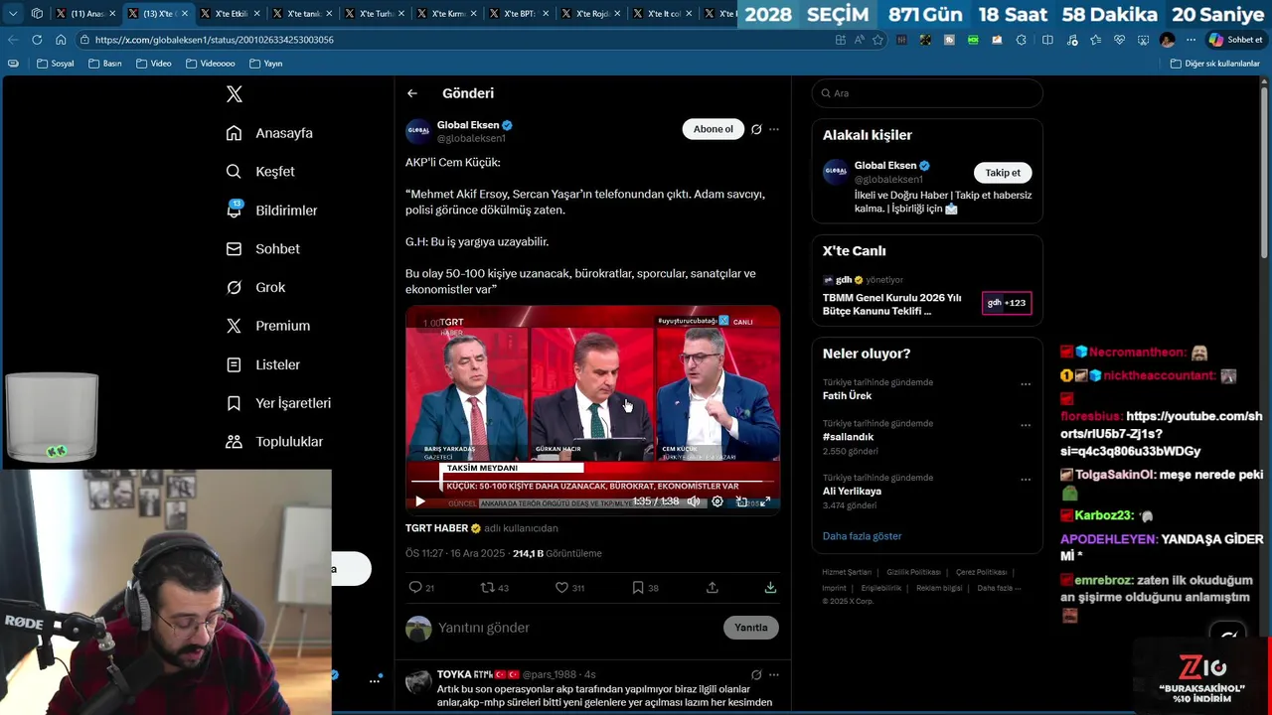Image resolution: width=1272 pixels, height=715 pixels.
Task: Open video settings gear
Action: [717, 501]
